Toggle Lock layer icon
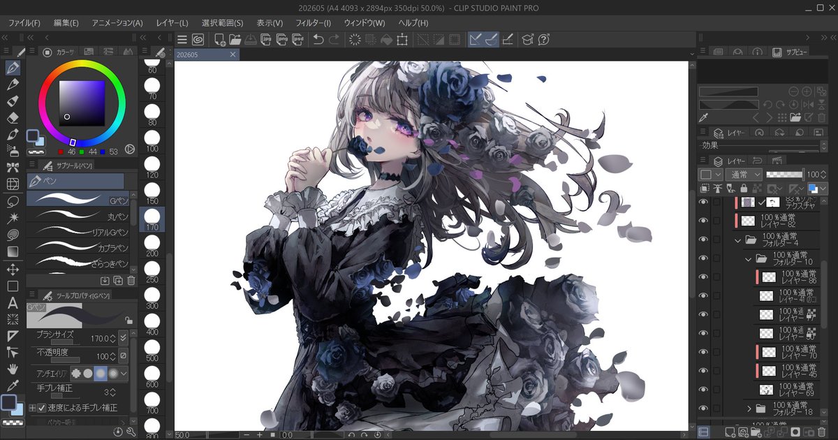The height and width of the screenshot is (440, 838). point(744,189)
